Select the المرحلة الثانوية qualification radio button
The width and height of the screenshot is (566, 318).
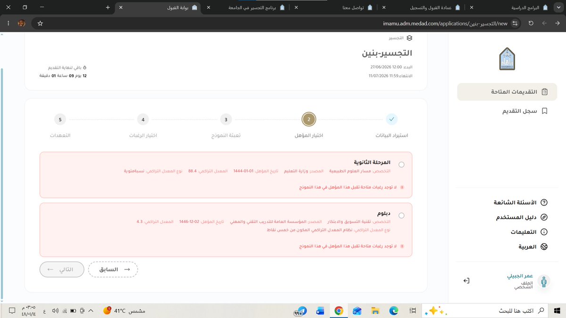[x=401, y=164]
